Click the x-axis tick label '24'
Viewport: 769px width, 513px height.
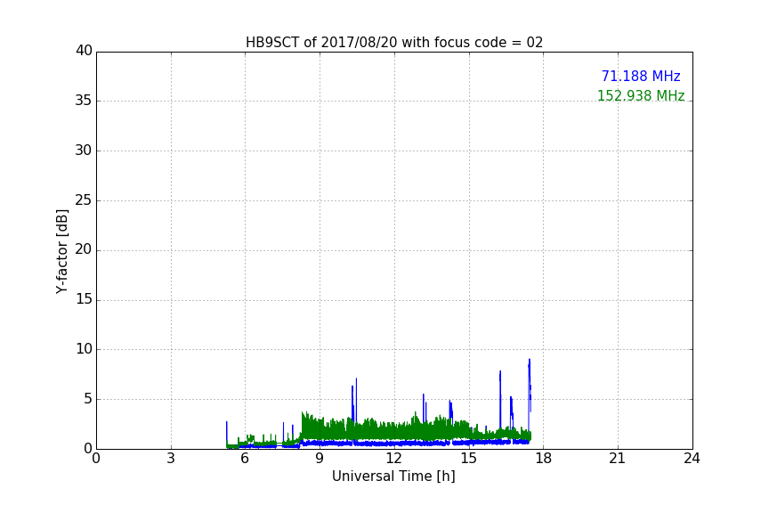(x=692, y=459)
